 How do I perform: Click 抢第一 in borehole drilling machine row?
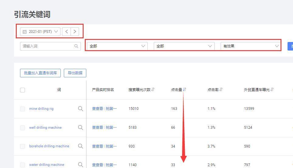[x=111, y=146]
